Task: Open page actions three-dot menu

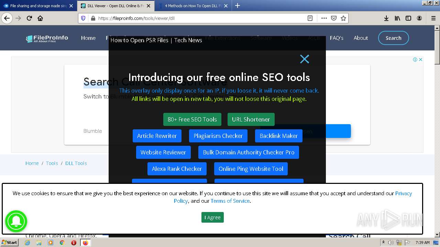Action: (x=324, y=18)
